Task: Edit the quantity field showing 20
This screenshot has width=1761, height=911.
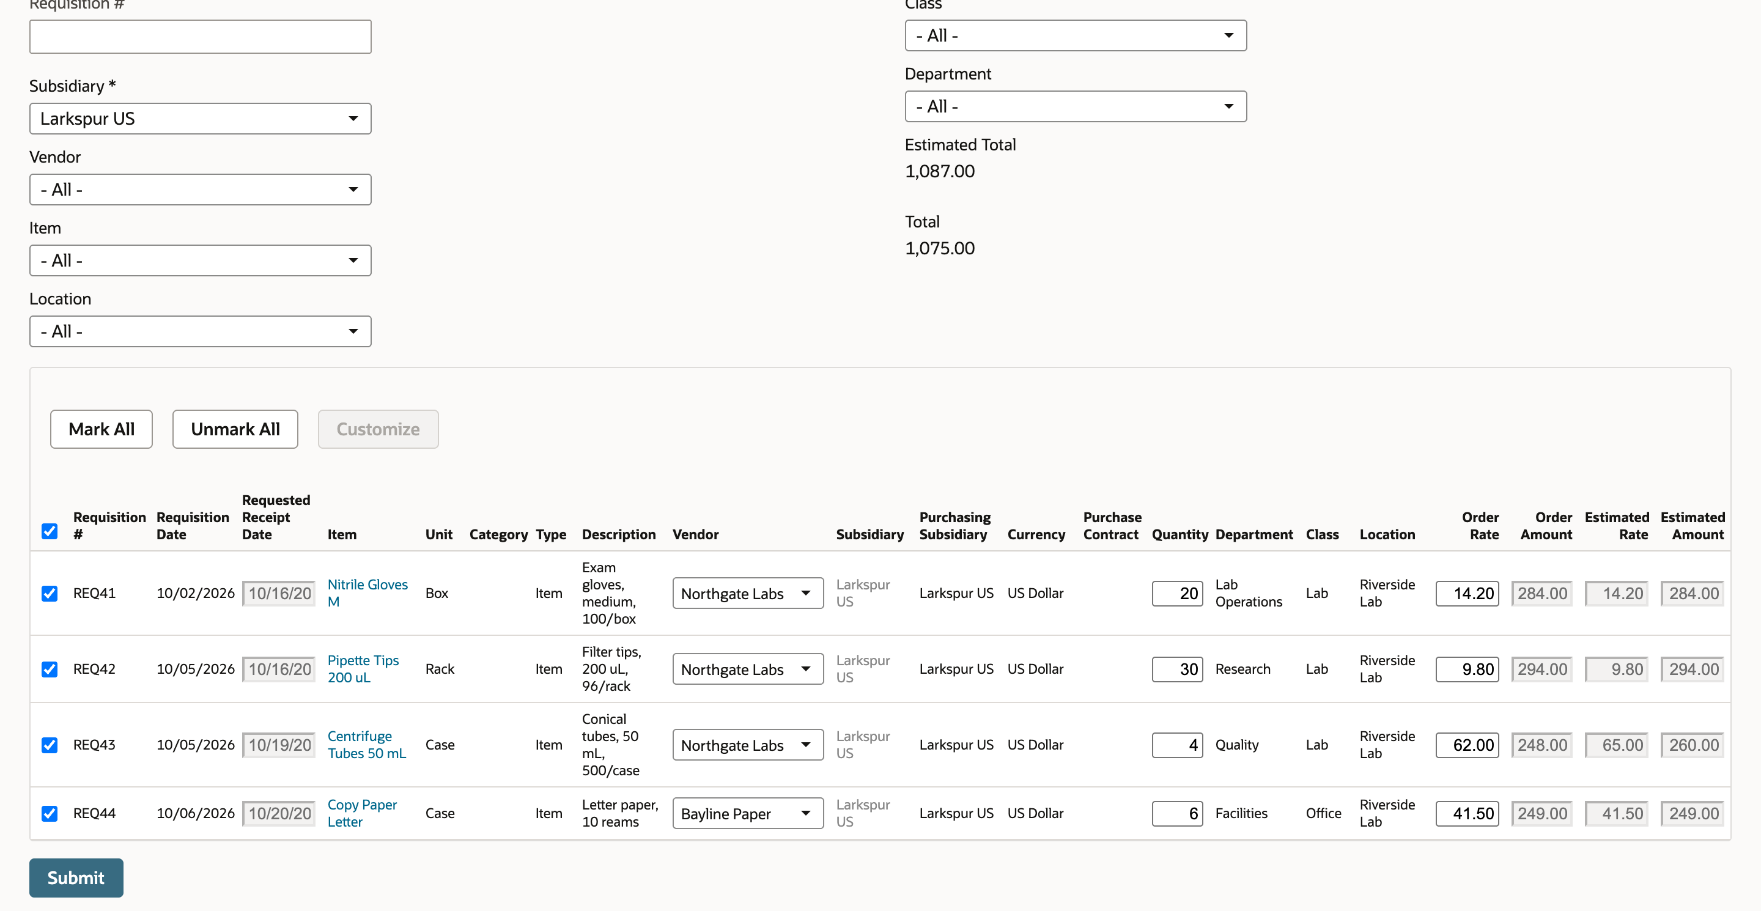Action: pos(1177,593)
